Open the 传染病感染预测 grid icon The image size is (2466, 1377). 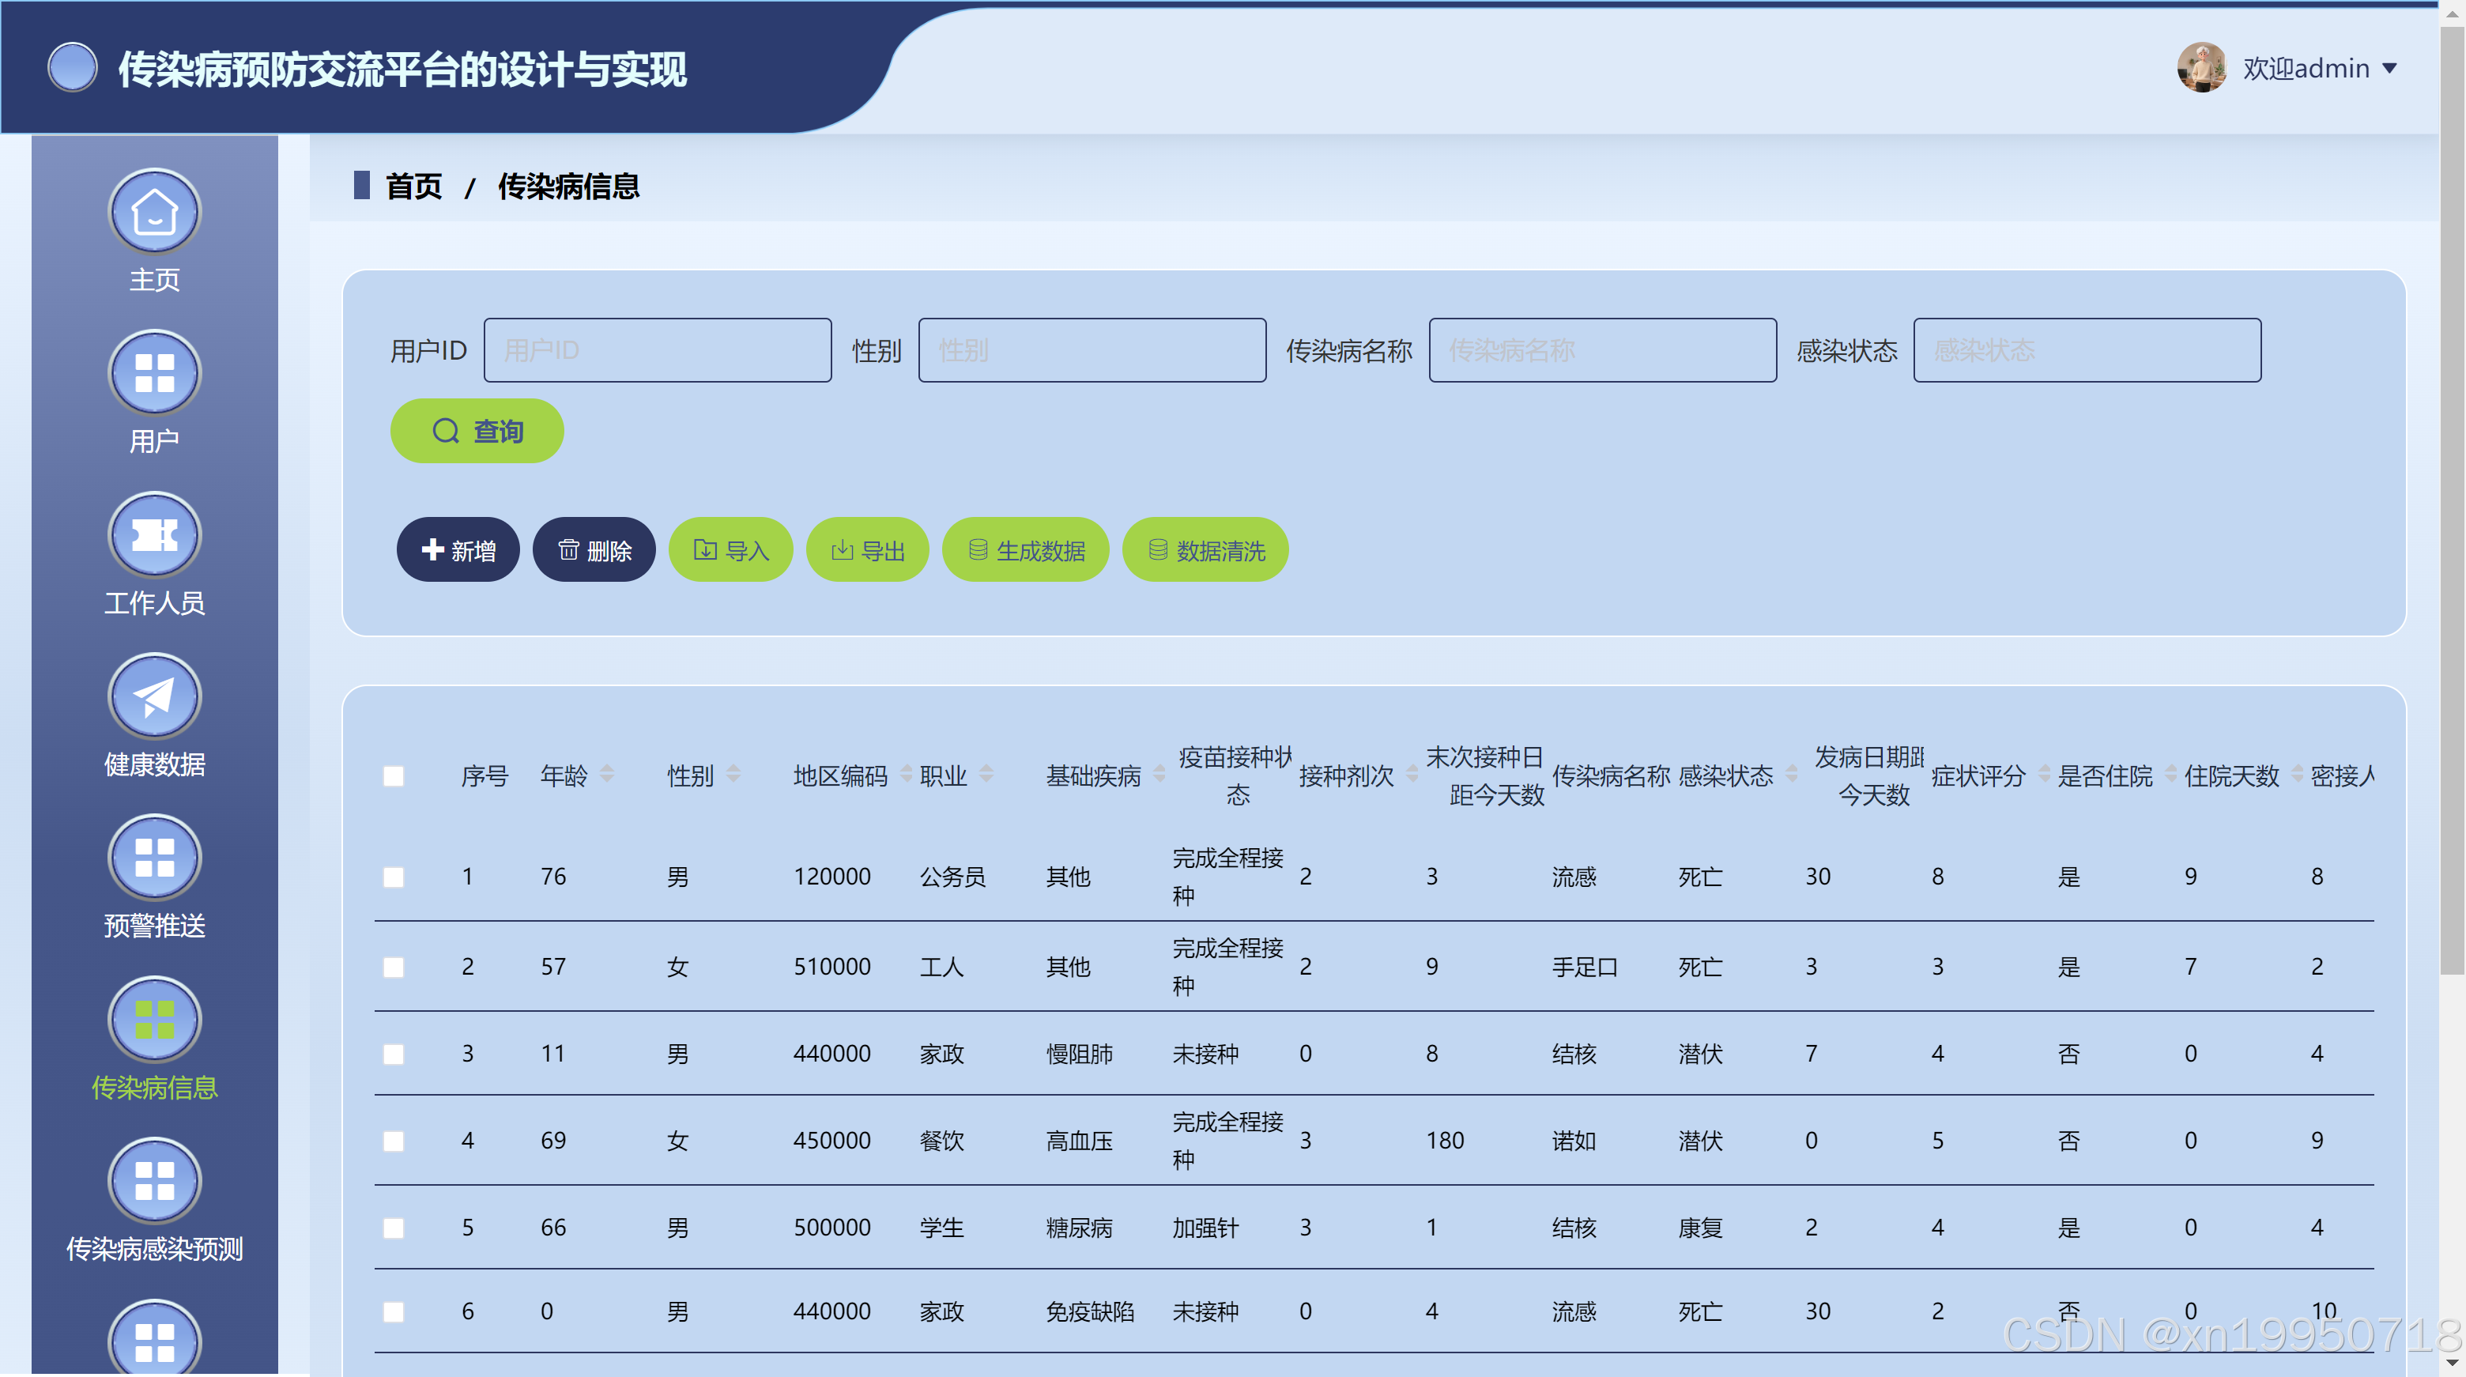coord(154,1181)
